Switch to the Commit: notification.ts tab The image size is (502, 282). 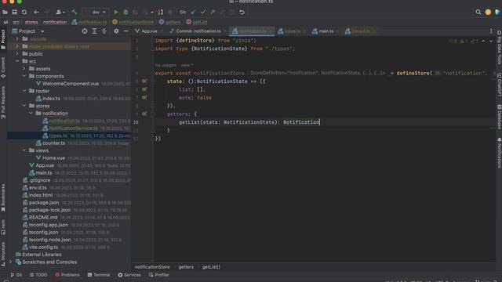[198, 31]
